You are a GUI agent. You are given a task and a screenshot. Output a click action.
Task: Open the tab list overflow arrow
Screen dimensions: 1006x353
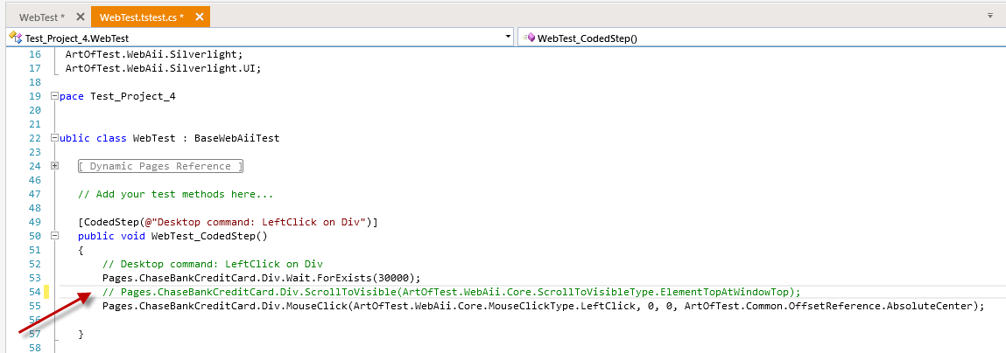(990, 16)
